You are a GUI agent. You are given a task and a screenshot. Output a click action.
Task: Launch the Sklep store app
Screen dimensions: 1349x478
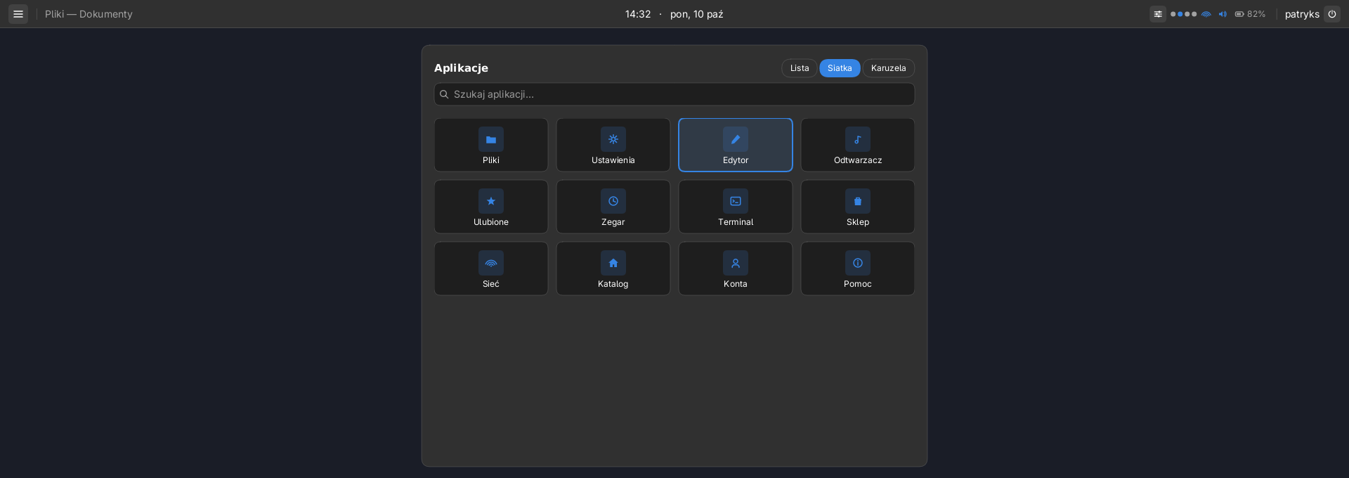click(858, 207)
